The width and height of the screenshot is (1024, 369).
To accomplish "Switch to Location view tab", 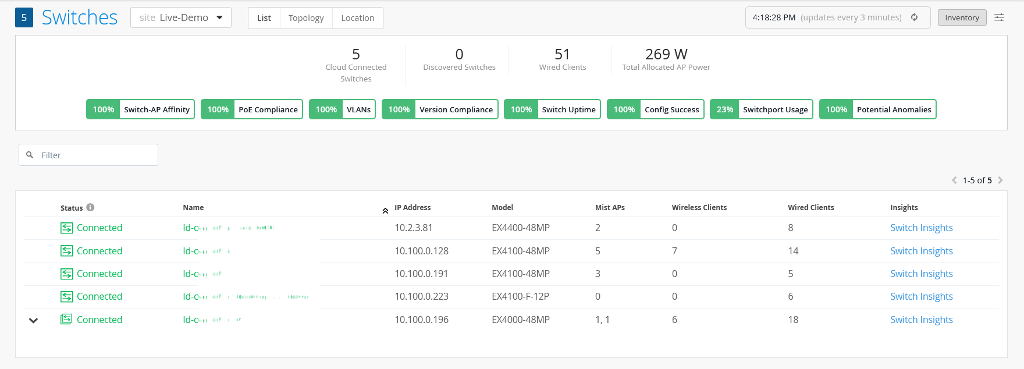I will [358, 18].
